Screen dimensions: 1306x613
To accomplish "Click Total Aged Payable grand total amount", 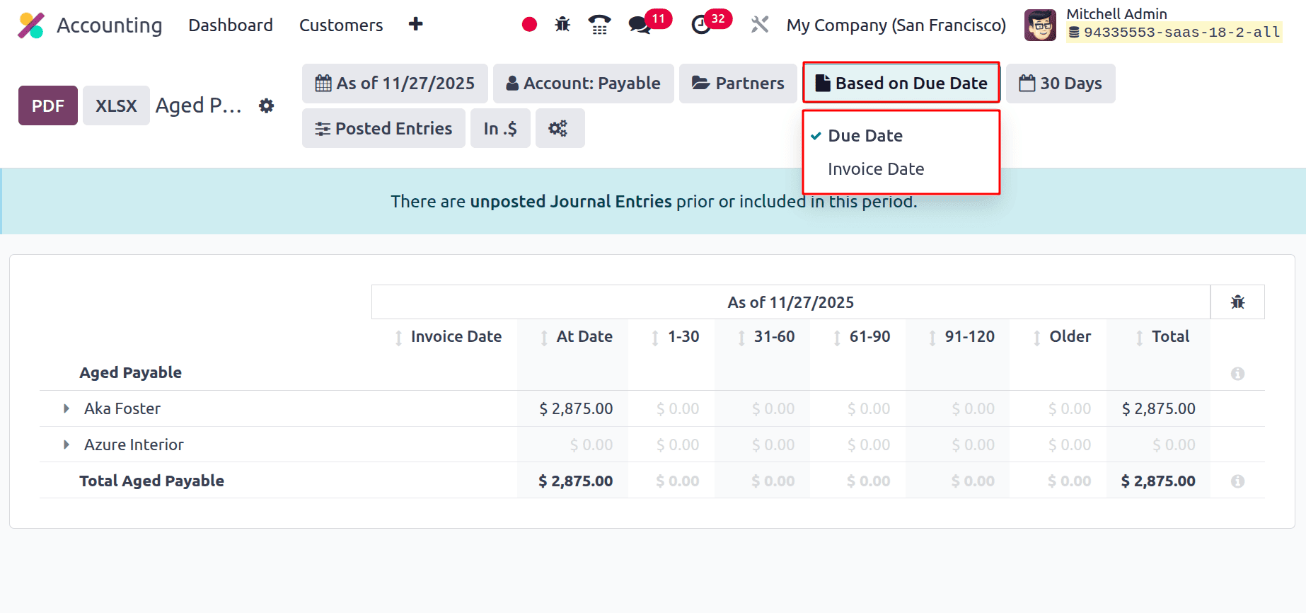I will (x=1159, y=481).
